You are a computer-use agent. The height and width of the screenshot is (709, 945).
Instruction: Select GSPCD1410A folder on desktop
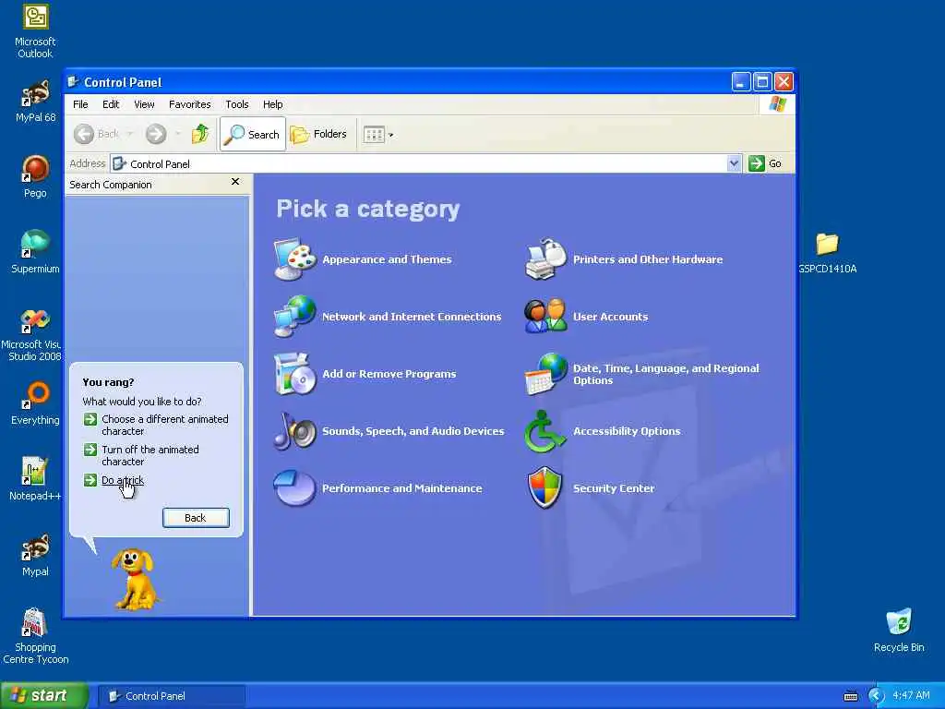point(828,253)
